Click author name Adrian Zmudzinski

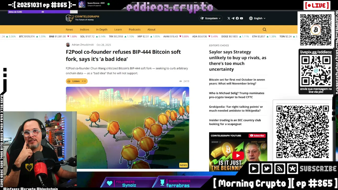[x=83, y=45]
